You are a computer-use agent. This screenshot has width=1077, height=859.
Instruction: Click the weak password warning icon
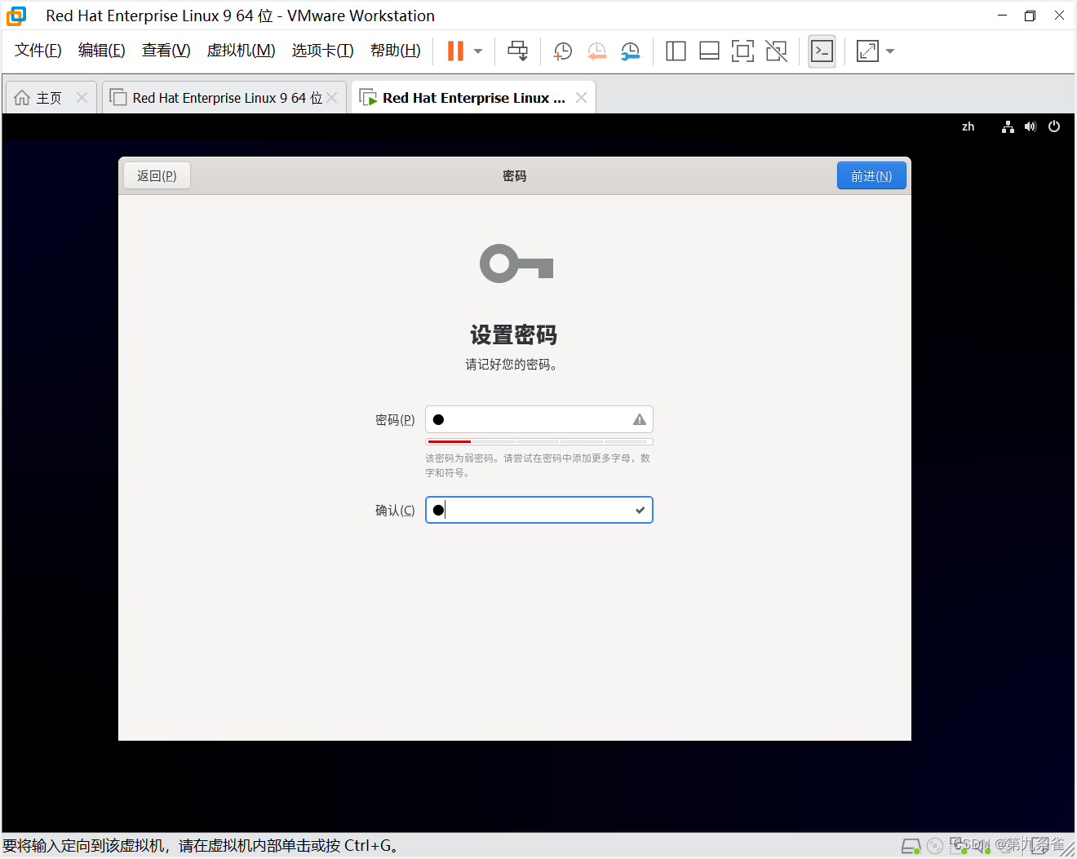(640, 419)
